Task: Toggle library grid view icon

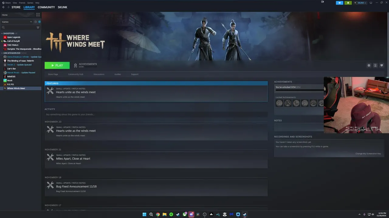Action: tap(38, 15)
